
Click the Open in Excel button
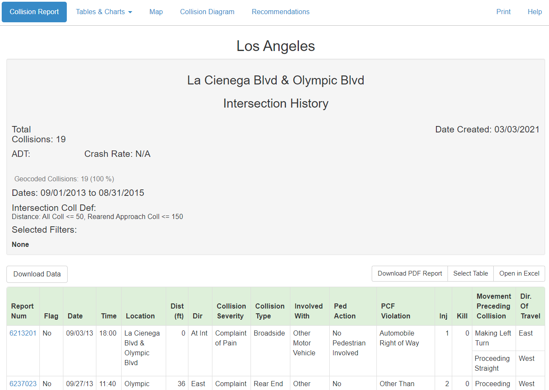pyautogui.click(x=519, y=273)
